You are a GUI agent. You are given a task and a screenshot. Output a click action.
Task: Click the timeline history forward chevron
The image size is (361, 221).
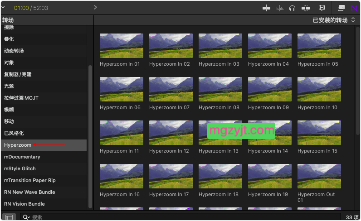click(x=95, y=7)
